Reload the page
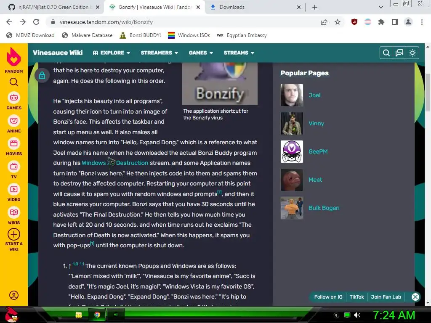The height and width of the screenshot is (323, 431). (x=36, y=22)
